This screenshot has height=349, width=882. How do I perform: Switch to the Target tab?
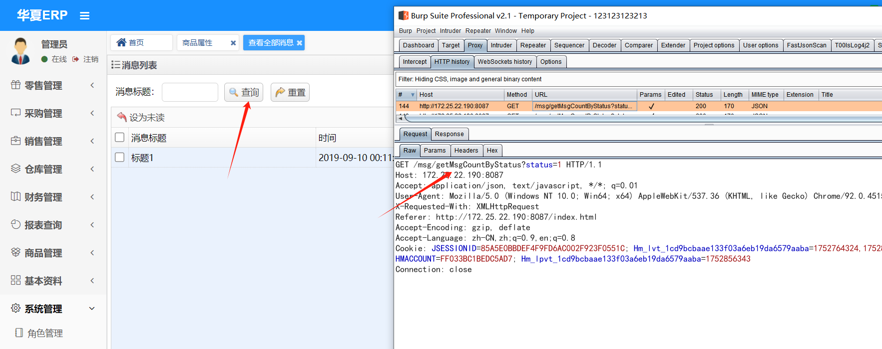tap(451, 45)
